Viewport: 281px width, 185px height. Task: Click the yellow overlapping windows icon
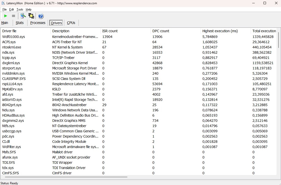click(x=31, y=16)
